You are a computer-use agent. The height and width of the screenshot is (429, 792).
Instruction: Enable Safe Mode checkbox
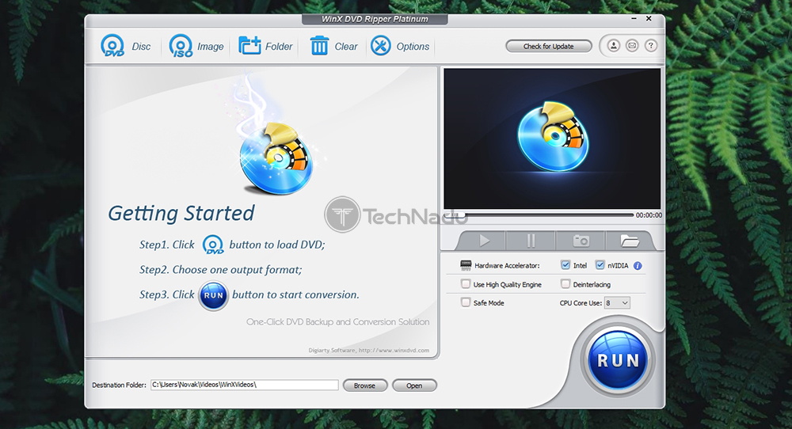(x=465, y=302)
